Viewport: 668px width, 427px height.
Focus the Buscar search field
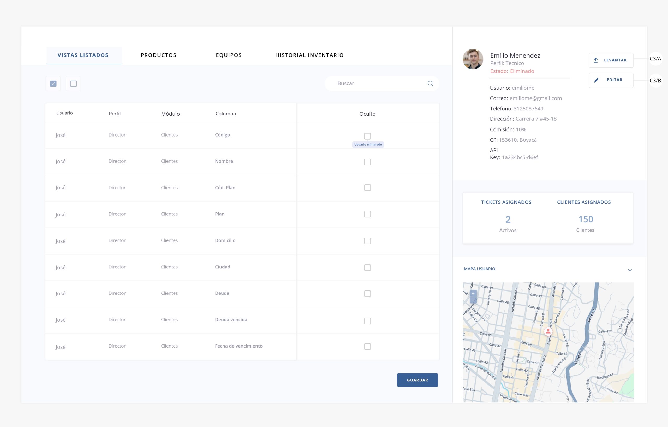pyautogui.click(x=378, y=83)
